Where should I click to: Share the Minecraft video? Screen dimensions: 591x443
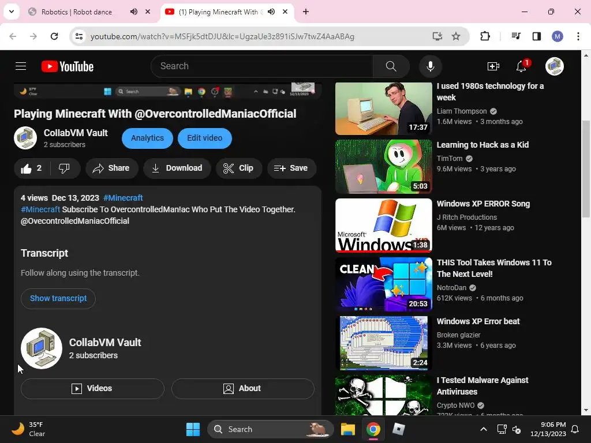(x=111, y=168)
